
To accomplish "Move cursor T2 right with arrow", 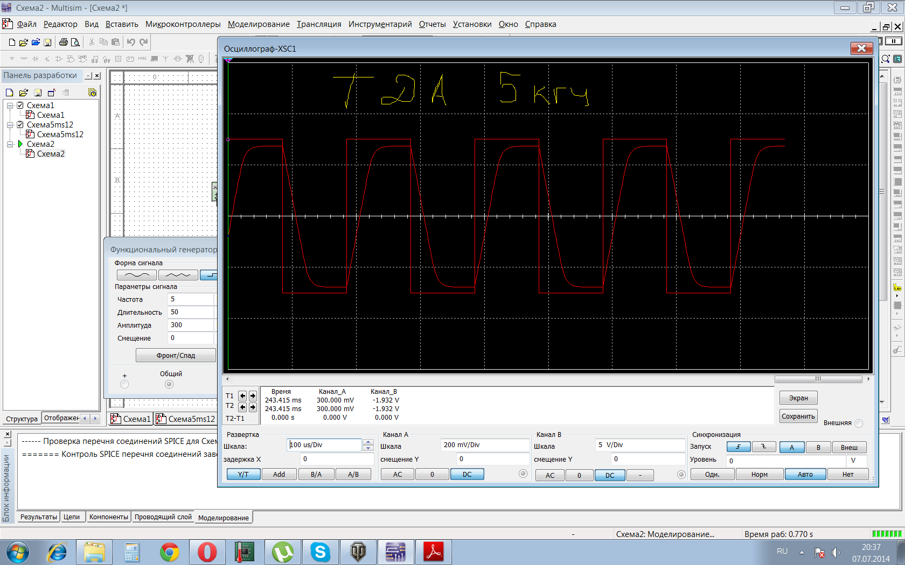I will [253, 407].
